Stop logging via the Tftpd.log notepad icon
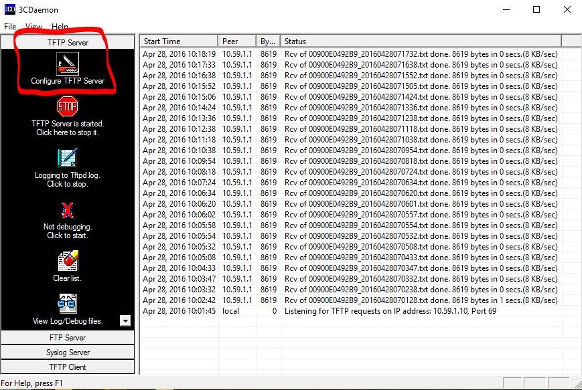 (68, 158)
